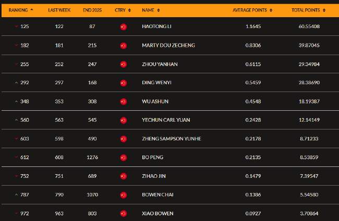Click the flag icon beside Bo Peng
The width and height of the screenshot is (339, 221).
point(124,158)
